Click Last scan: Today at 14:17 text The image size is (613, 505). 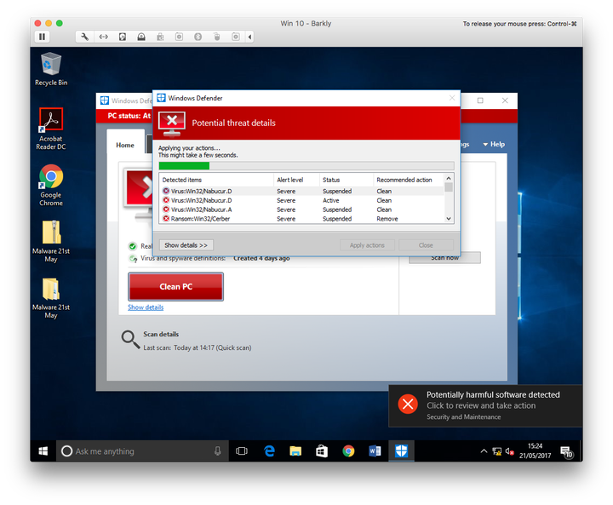point(198,347)
